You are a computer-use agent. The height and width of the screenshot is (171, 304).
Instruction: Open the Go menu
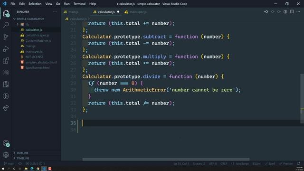click(58, 4)
